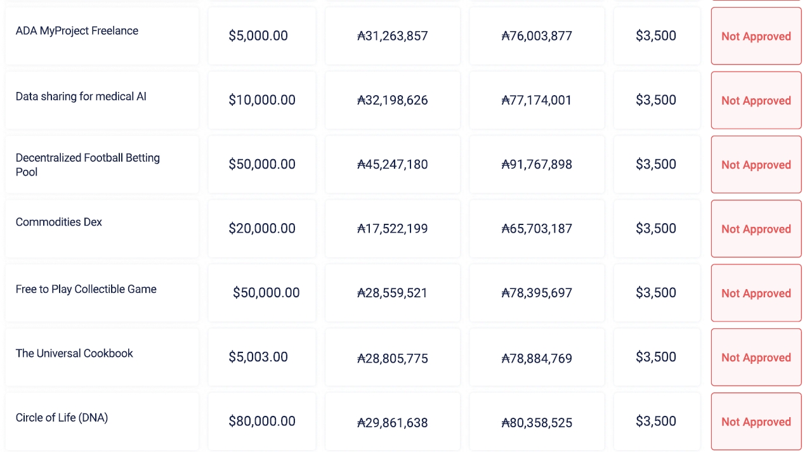Click Not Approved badge for ADA MyProject Freelance
The width and height of the screenshot is (807, 452).
click(x=756, y=36)
